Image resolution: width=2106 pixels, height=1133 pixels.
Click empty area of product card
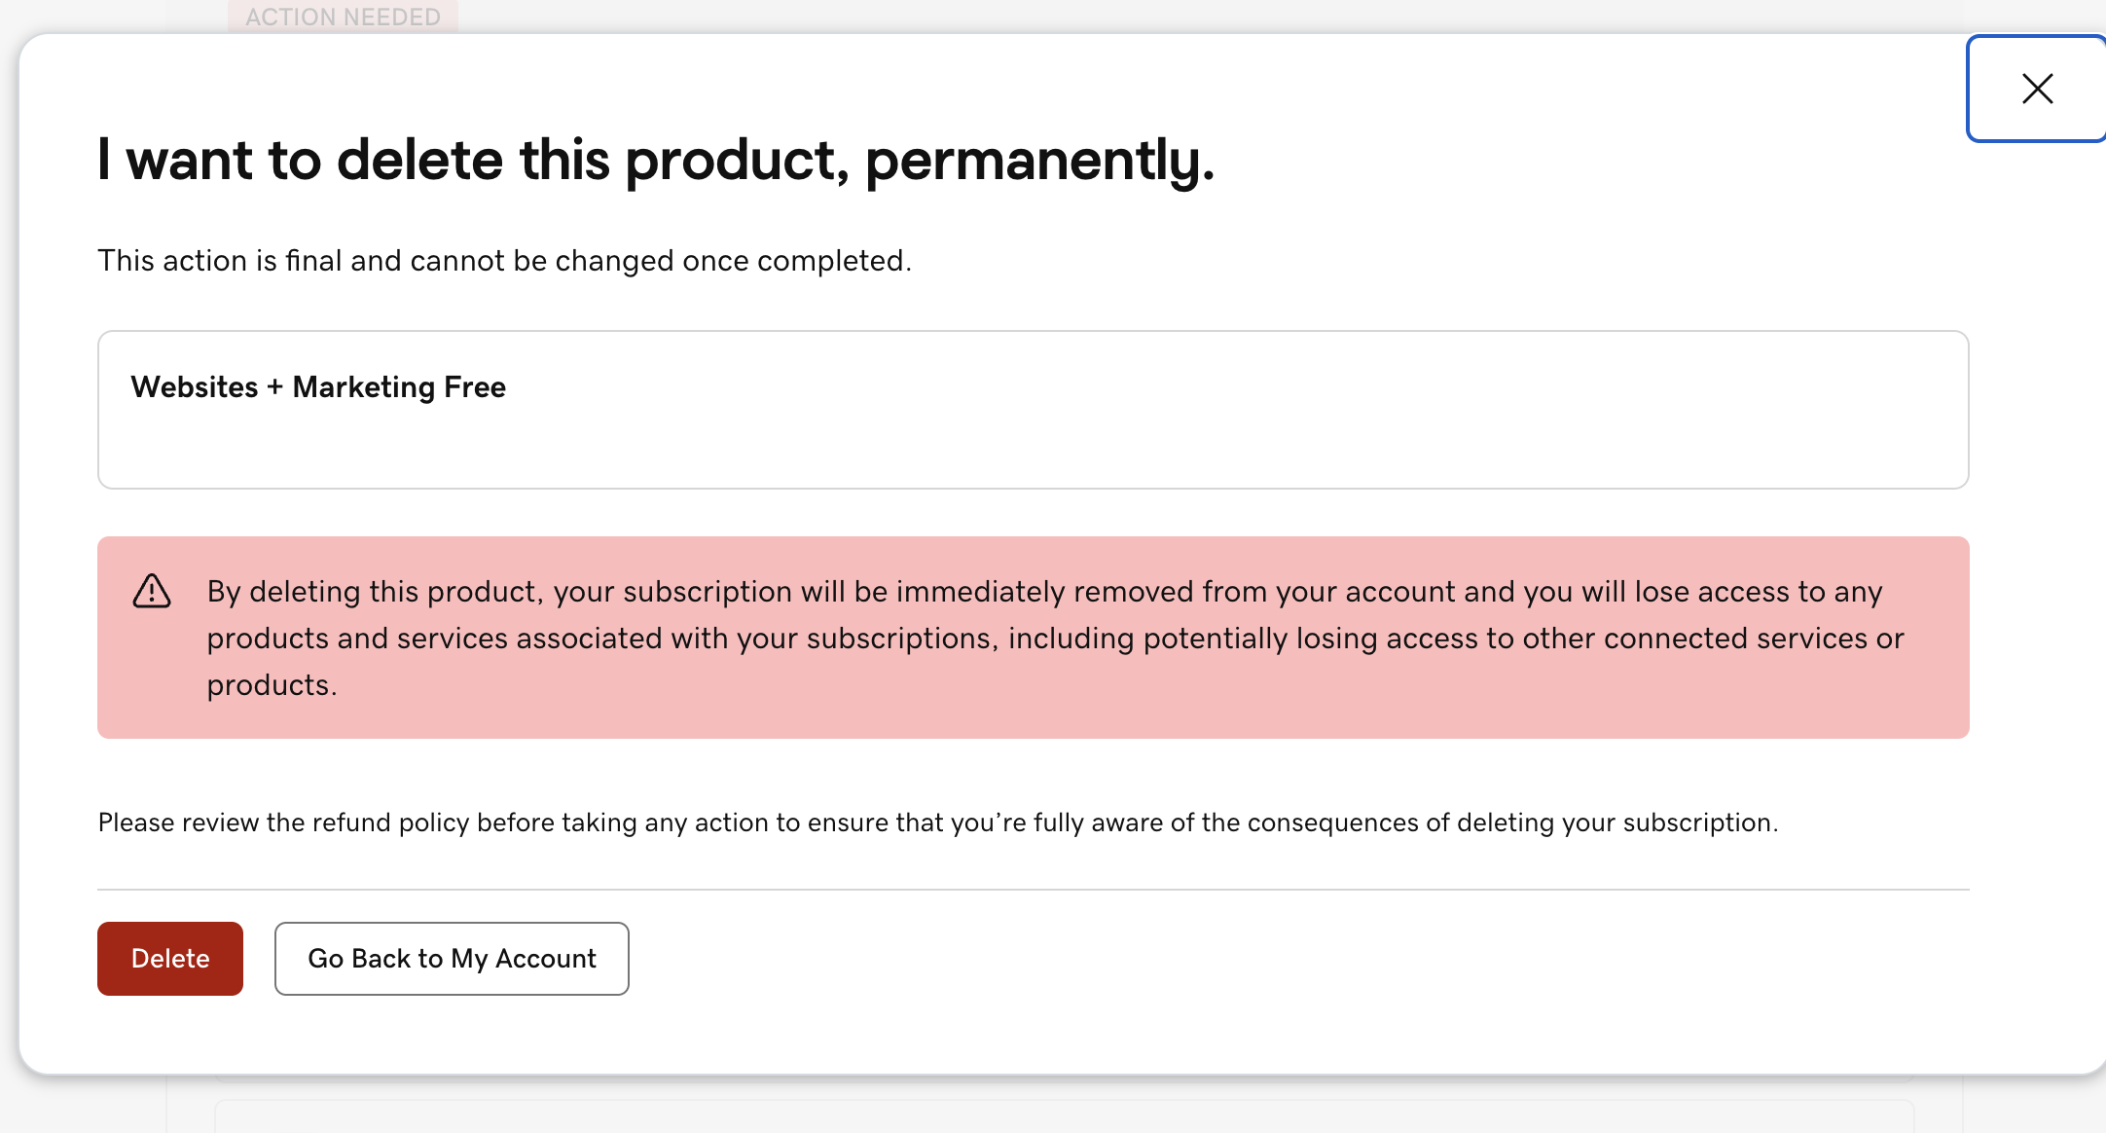1168,411
